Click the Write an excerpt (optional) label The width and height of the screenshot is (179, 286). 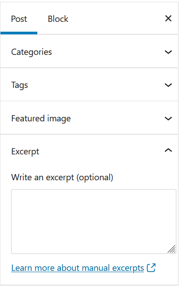62,178
